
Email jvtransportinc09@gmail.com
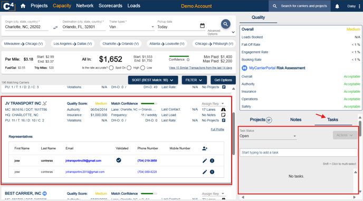tap(83, 161)
